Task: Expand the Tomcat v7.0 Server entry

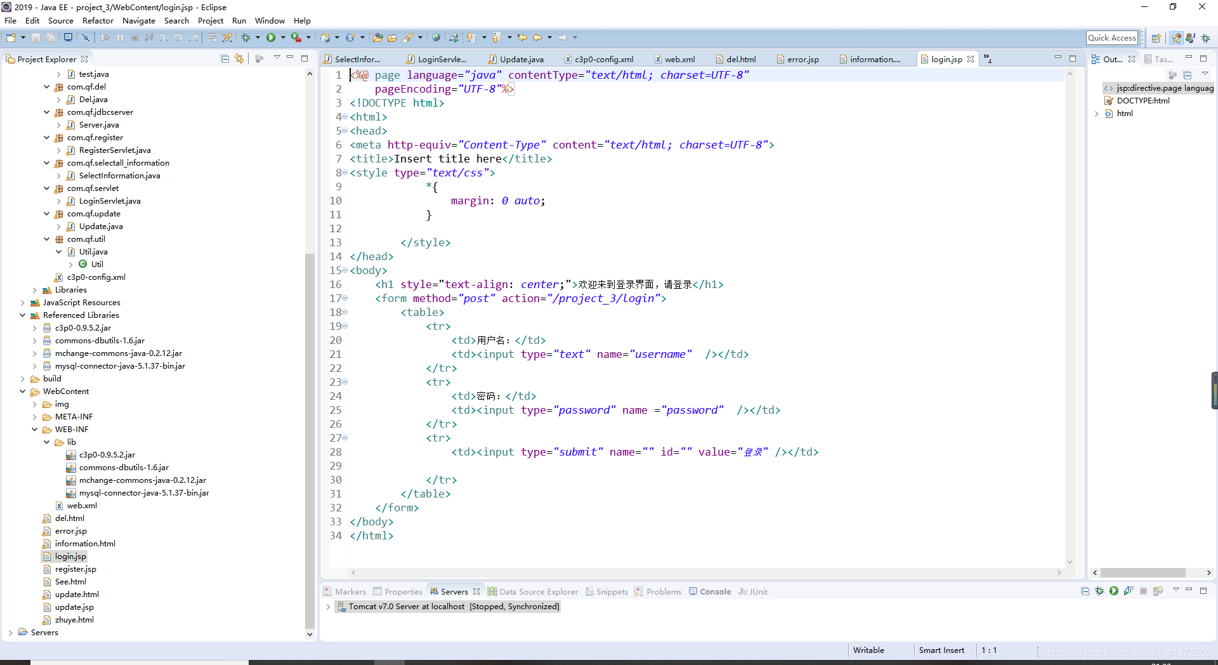Action: (x=328, y=607)
